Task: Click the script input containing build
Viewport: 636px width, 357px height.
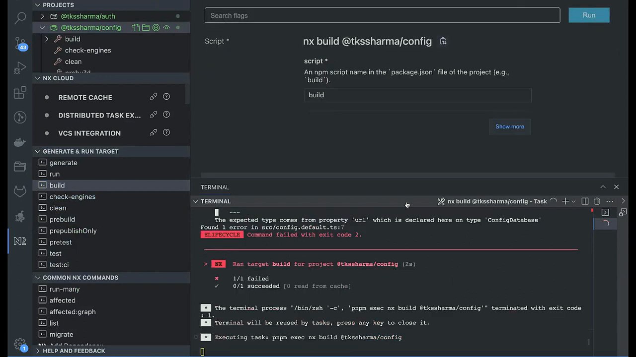Action: click(417, 95)
